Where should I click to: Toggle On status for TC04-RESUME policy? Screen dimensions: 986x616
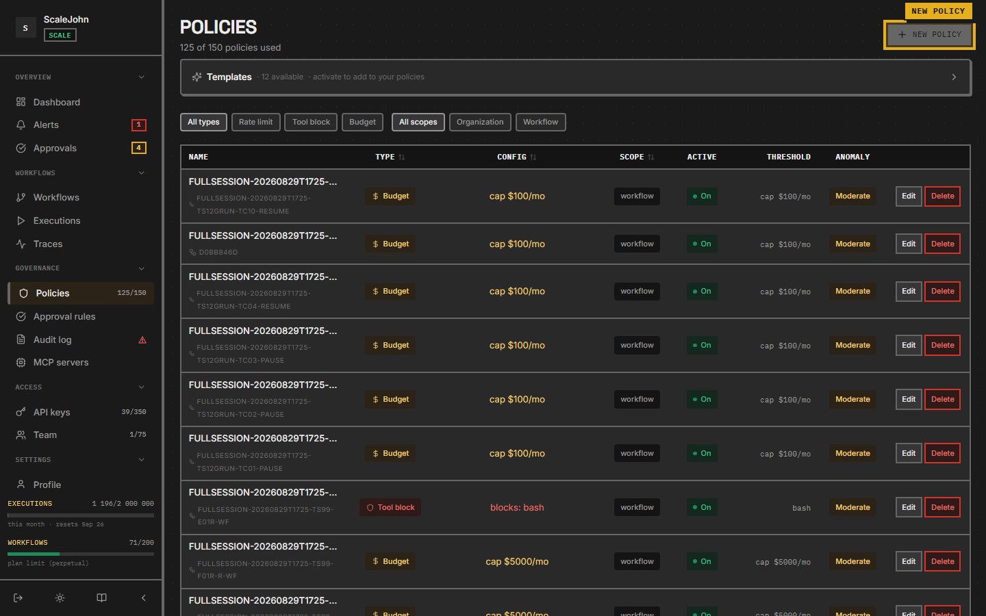click(x=702, y=291)
